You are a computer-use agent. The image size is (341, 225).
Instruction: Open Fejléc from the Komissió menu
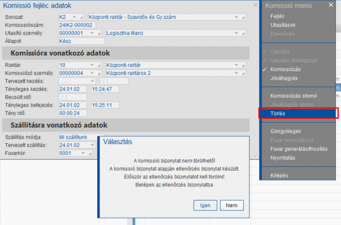click(x=278, y=16)
